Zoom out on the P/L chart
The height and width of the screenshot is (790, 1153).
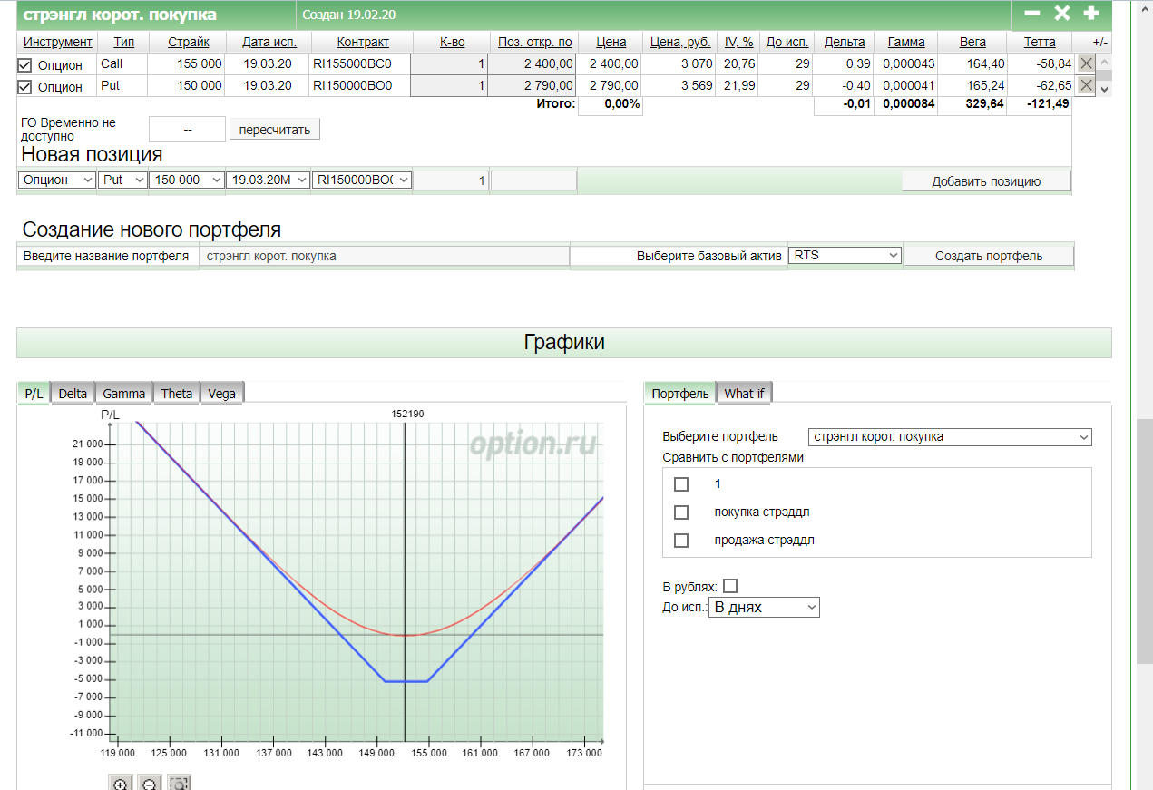pos(150,784)
